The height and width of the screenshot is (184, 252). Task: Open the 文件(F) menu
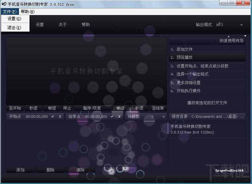10,12
